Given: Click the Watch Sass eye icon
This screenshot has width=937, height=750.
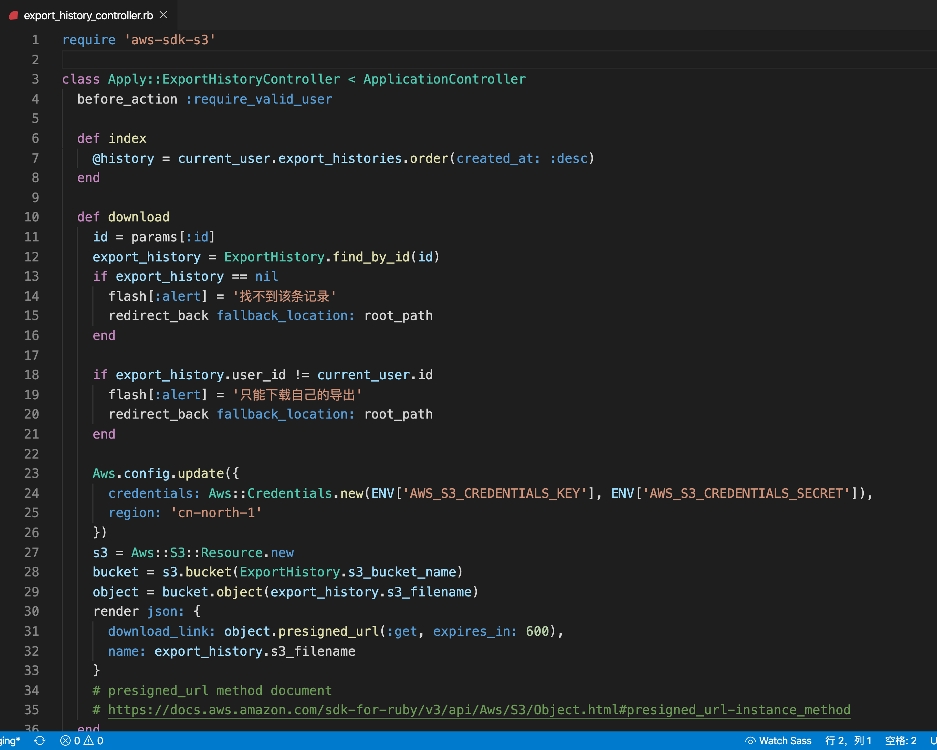Looking at the screenshot, I should click(750, 741).
